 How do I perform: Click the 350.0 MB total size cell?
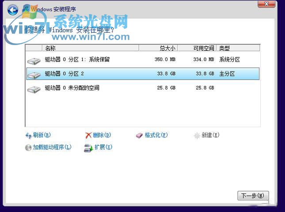click(x=165, y=59)
